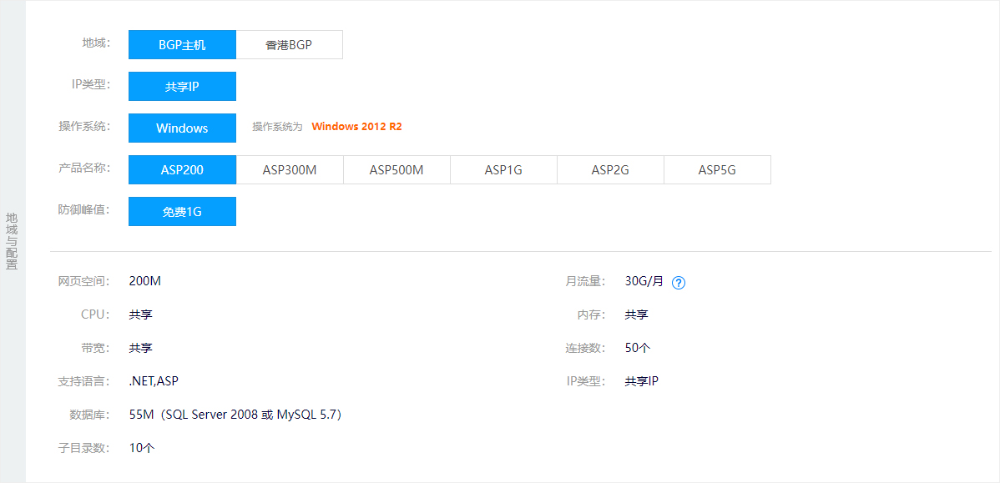Click the 数据库: spec label

(90, 415)
